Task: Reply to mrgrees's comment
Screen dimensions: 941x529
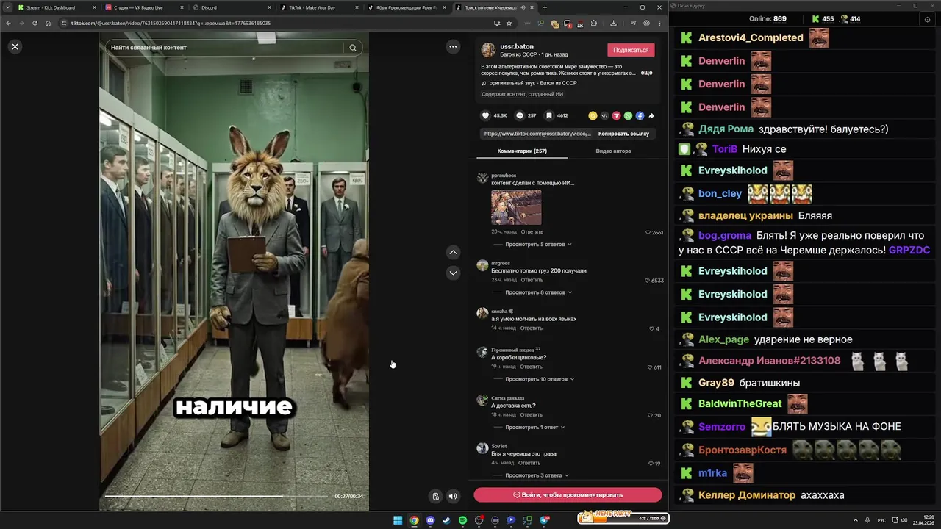Action: pyautogui.click(x=532, y=280)
